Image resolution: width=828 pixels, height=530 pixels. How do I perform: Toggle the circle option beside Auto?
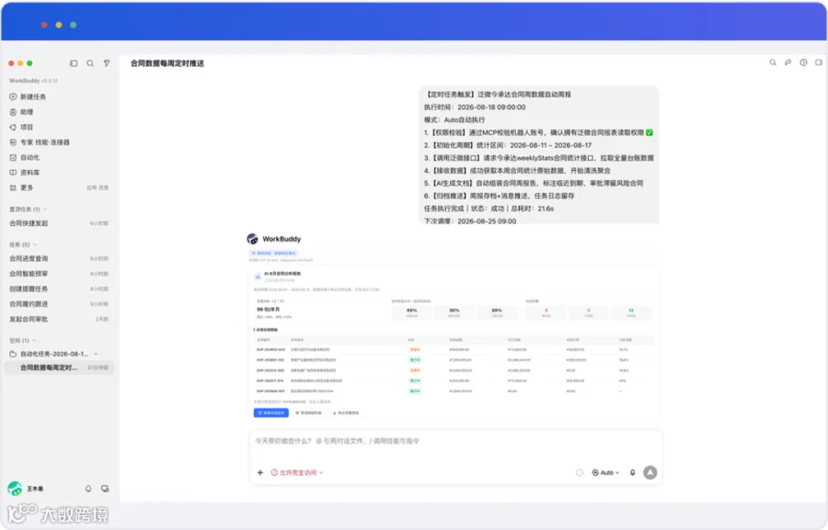(580, 472)
